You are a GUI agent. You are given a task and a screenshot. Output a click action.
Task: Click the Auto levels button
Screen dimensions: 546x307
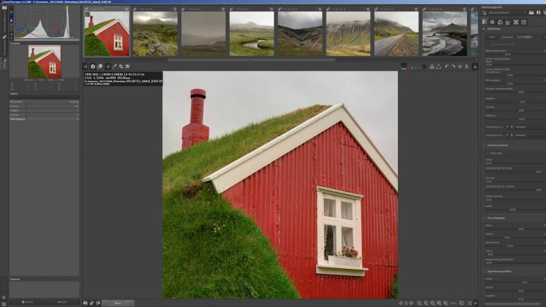coord(492,37)
